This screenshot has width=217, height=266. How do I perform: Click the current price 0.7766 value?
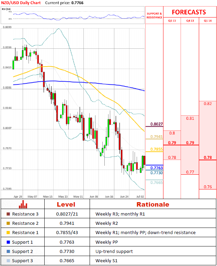coord(77,3)
